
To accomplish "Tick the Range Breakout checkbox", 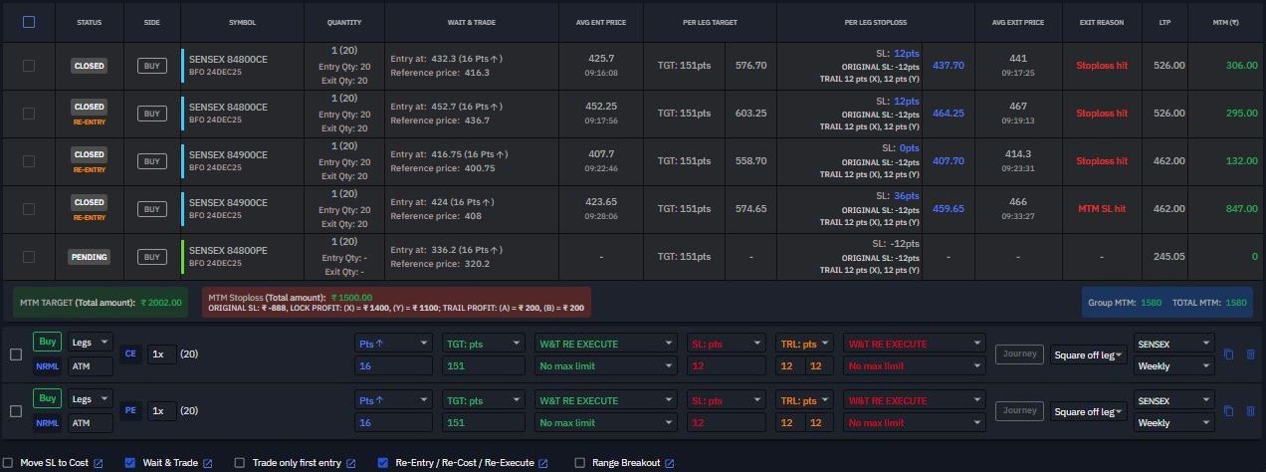I will 580,463.
